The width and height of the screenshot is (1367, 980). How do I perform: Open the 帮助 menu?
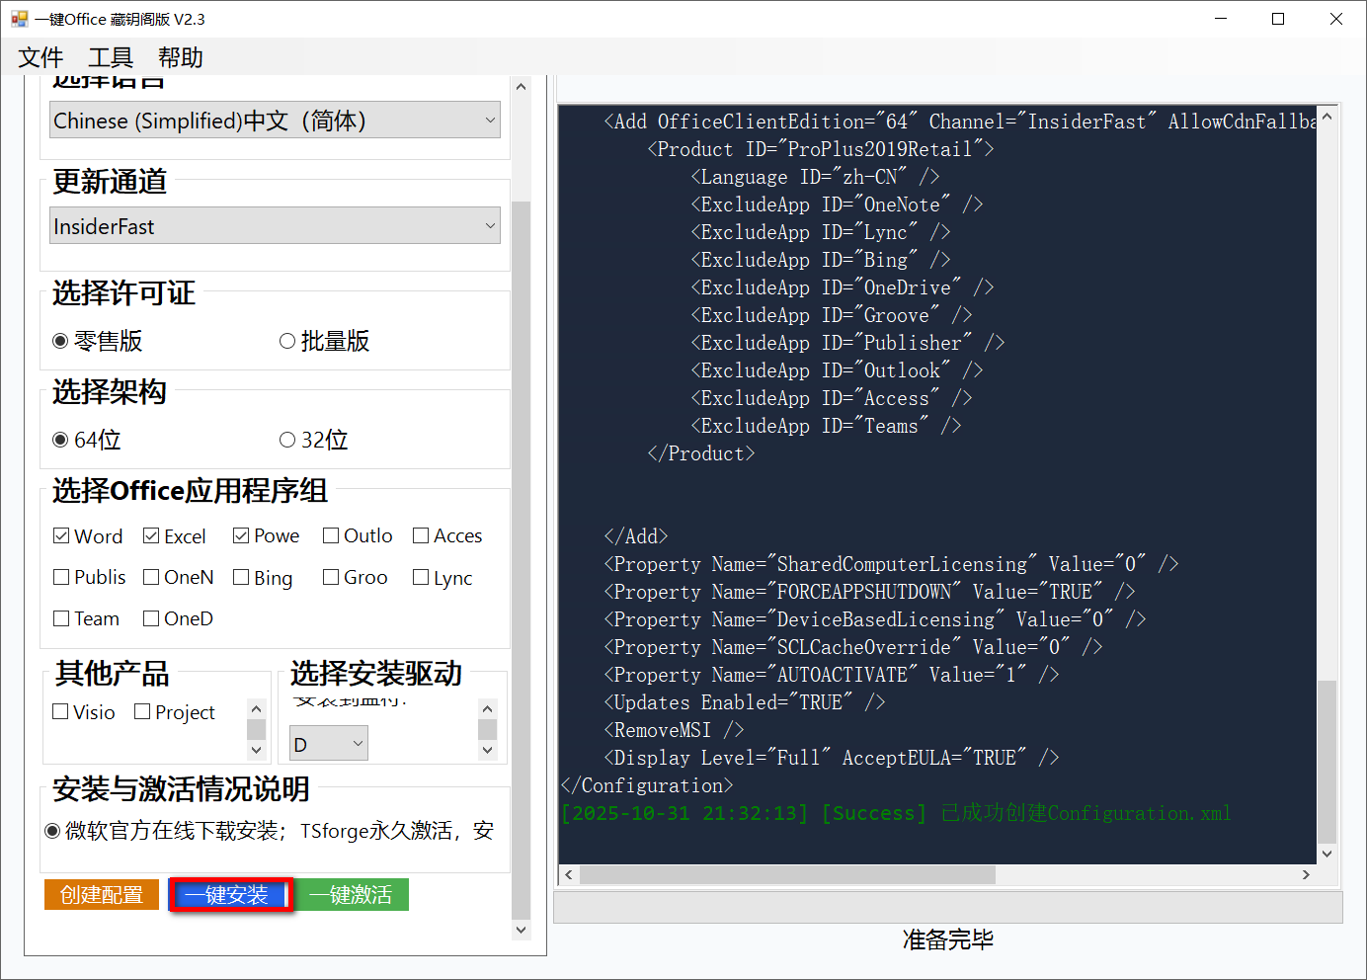(x=179, y=57)
